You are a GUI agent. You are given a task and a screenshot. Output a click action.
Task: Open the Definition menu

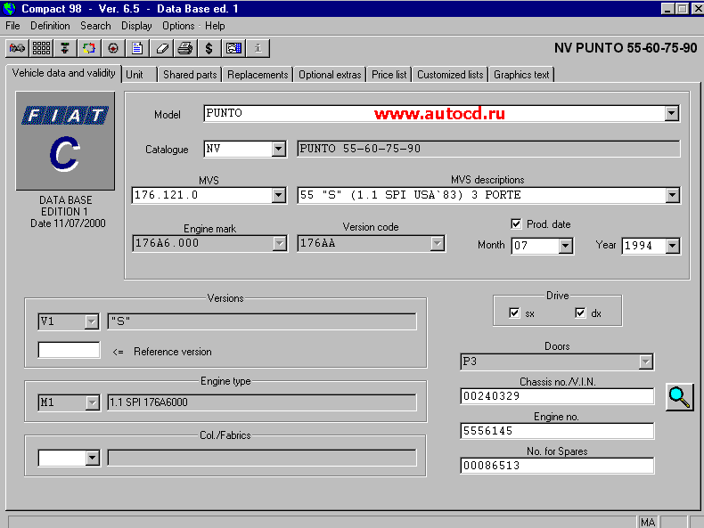50,26
